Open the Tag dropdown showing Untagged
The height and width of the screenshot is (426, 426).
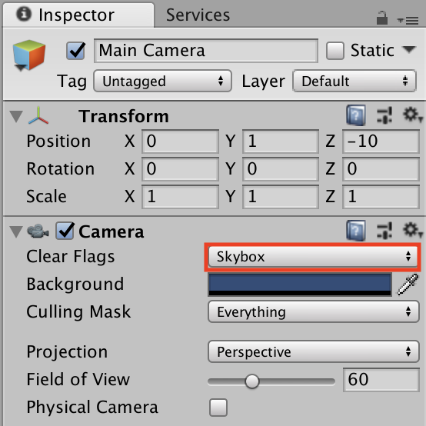tap(162, 81)
